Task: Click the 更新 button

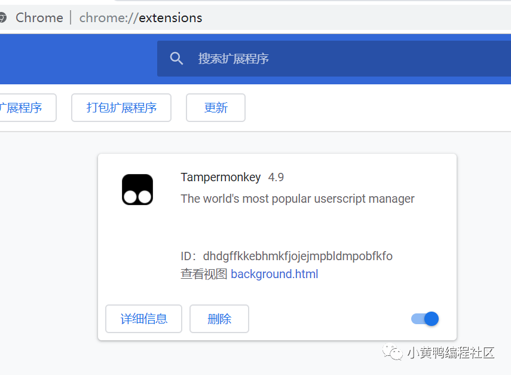Action: [216, 108]
